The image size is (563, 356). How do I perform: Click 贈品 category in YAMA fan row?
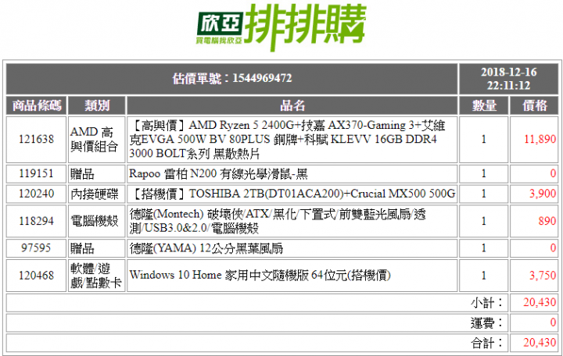pyautogui.click(x=82, y=248)
